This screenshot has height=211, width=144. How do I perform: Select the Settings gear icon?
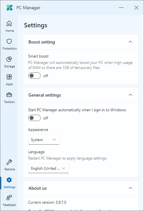tap(9, 180)
